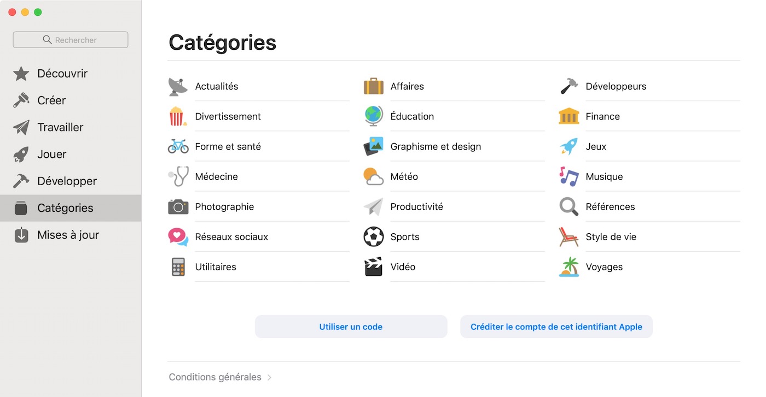The image size is (766, 397).
Task: Choose the camera Photographie icon
Action: tap(178, 206)
